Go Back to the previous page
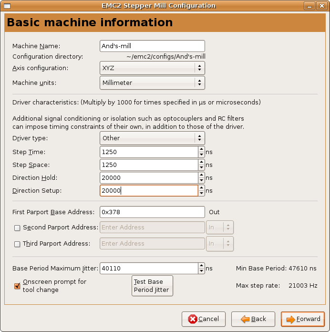This screenshot has width=330, height=332. pos(253,319)
